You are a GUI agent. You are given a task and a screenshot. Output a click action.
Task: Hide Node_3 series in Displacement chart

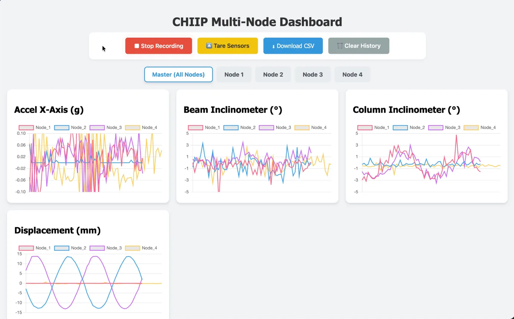pyautogui.click(x=106, y=248)
